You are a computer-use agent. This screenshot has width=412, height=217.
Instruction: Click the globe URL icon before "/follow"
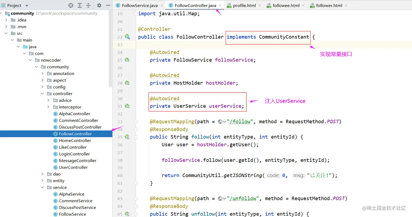coord(220,122)
